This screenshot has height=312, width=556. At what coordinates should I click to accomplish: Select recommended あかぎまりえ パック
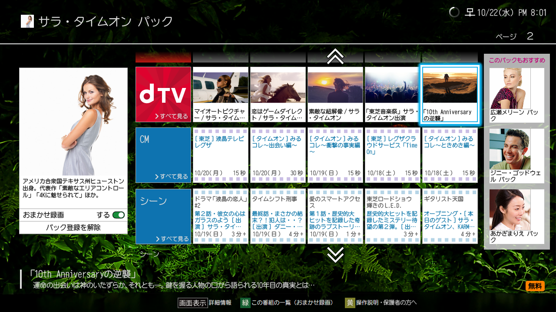pos(517,217)
